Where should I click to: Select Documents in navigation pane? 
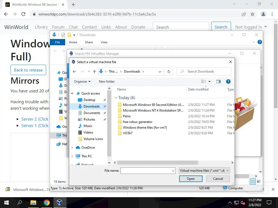click(92, 113)
